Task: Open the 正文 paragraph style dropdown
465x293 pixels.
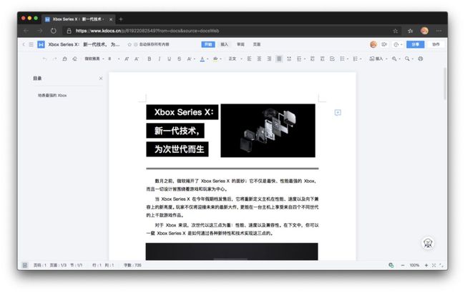Action: tap(235, 59)
